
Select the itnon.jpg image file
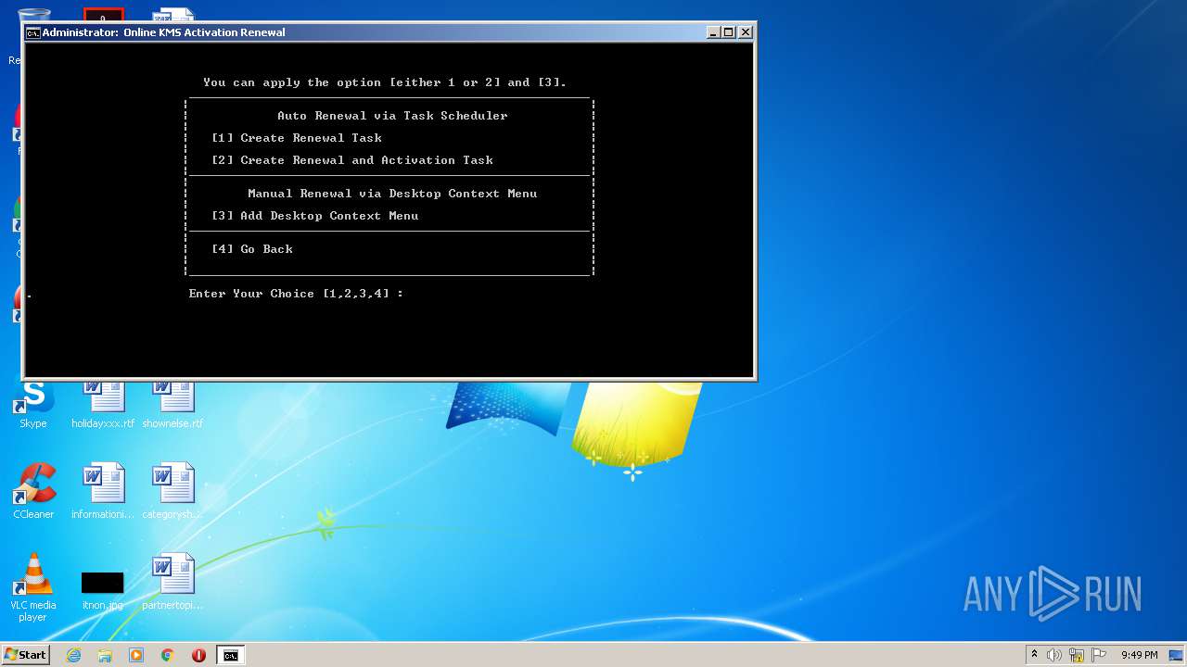click(103, 589)
